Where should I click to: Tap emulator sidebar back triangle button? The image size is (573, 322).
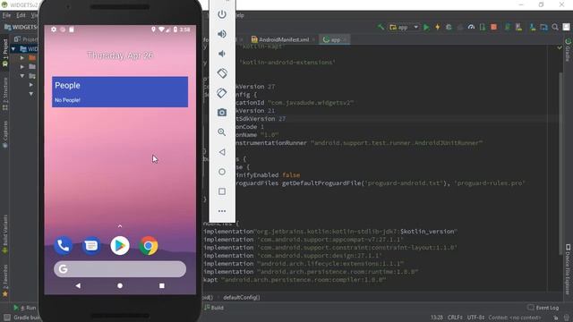[222, 152]
